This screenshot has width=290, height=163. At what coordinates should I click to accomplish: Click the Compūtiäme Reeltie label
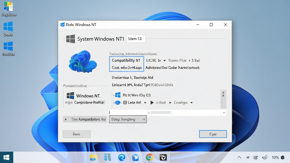pos(89,102)
